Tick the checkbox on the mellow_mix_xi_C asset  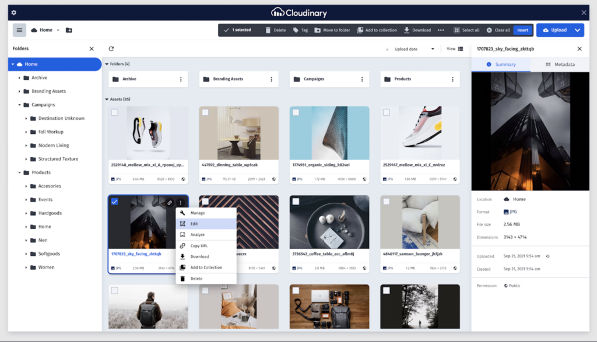[387, 112]
